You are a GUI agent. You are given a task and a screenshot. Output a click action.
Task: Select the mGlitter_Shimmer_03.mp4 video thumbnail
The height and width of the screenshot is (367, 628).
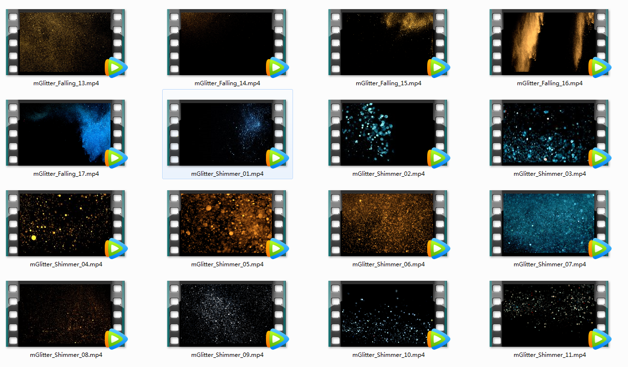click(x=549, y=133)
